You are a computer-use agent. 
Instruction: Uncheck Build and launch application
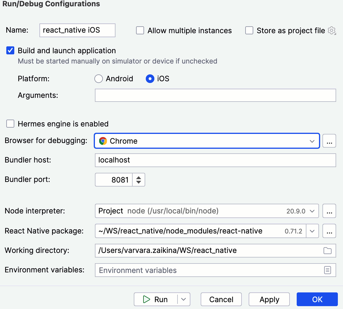10,50
